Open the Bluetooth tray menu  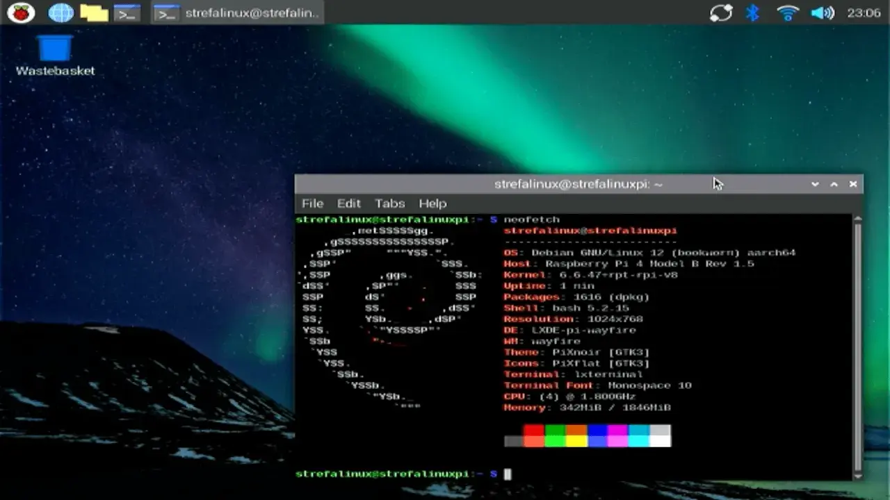[752, 12]
